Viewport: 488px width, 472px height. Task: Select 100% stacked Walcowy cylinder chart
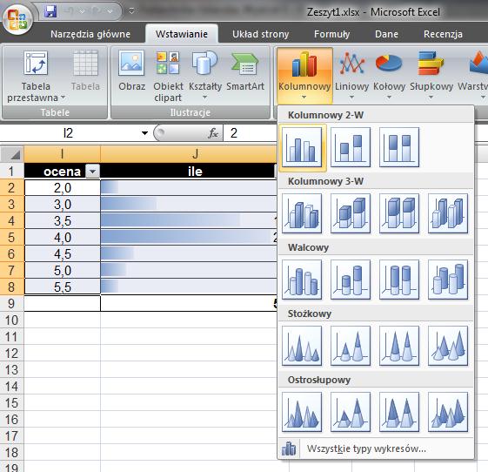pos(399,280)
